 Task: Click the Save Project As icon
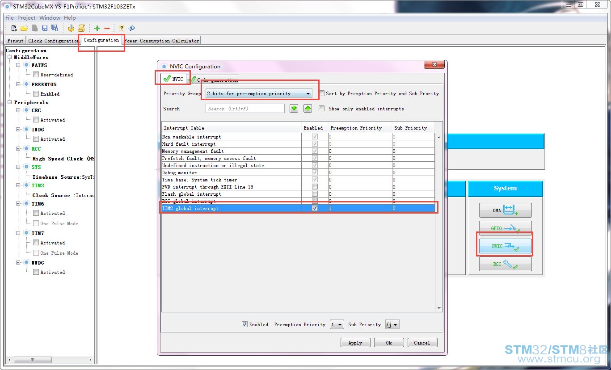(55, 28)
